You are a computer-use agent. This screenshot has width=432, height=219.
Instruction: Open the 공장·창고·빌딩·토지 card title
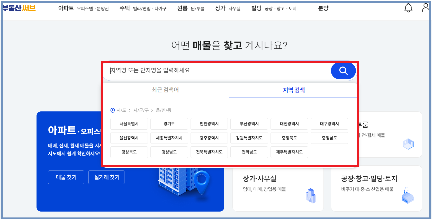coord(369,179)
